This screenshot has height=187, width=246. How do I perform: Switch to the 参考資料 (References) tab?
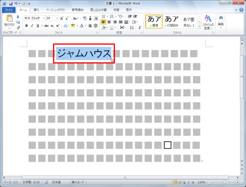pyautogui.click(x=78, y=10)
